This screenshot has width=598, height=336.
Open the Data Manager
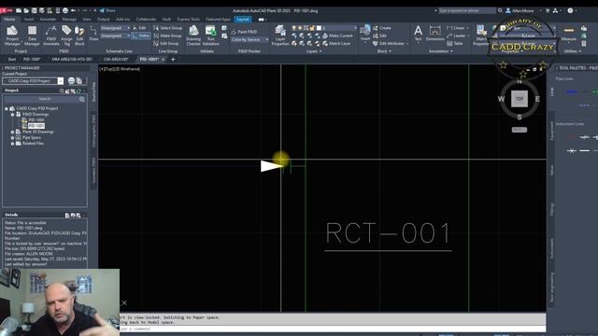pos(32,35)
